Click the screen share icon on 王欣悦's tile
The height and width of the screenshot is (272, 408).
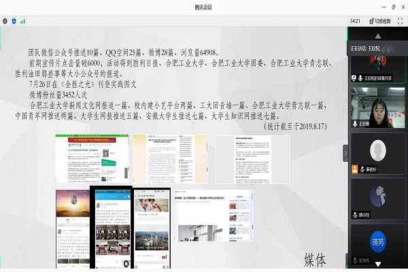[354, 78]
